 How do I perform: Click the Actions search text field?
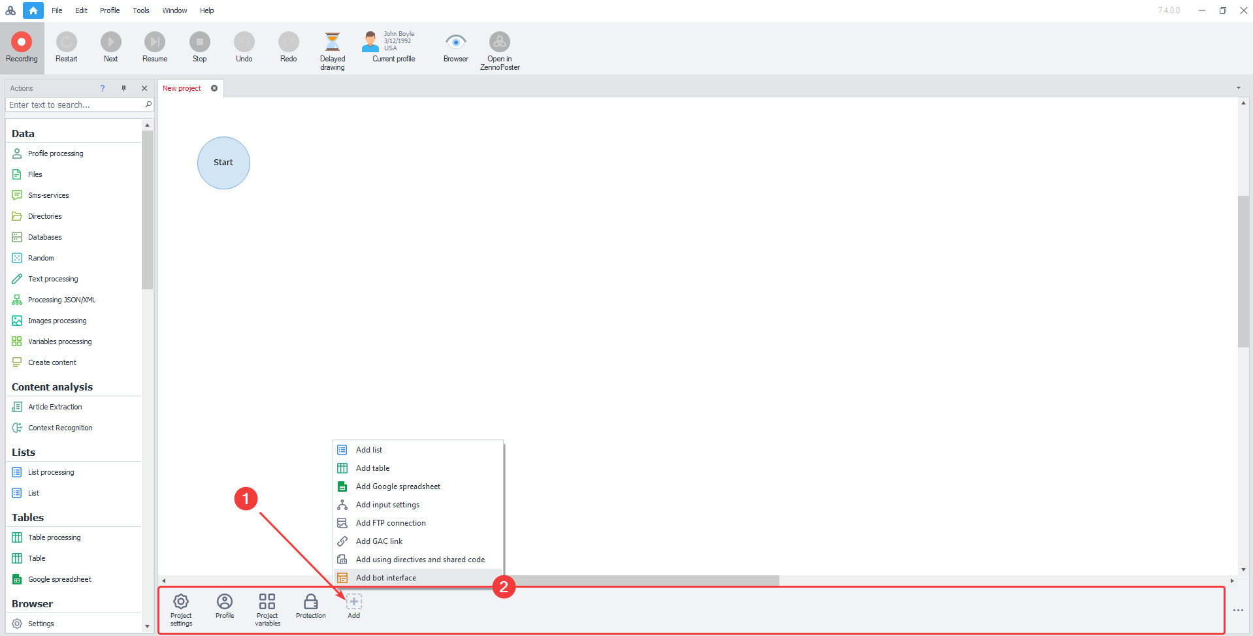(x=75, y=105)
